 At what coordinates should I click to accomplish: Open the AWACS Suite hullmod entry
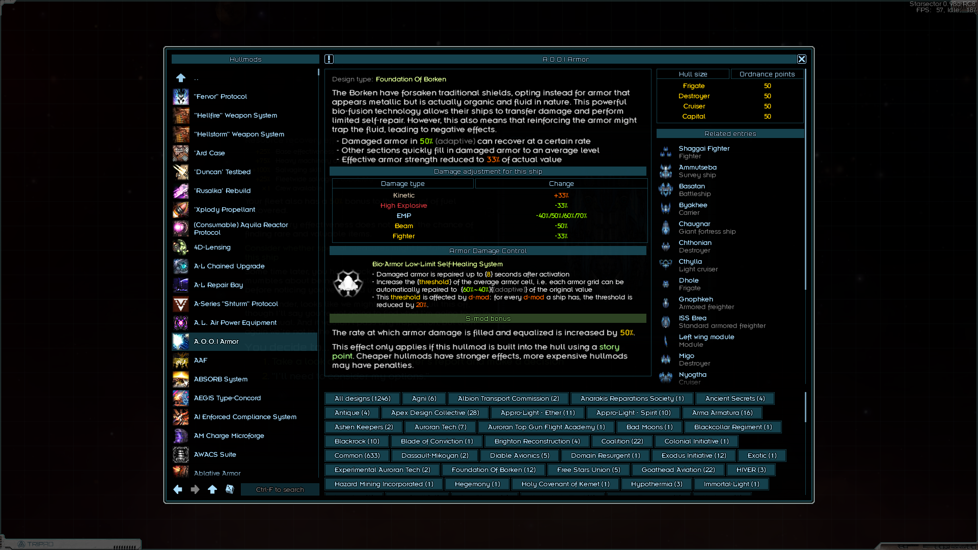pyautogui.click(x=215, y=454)
